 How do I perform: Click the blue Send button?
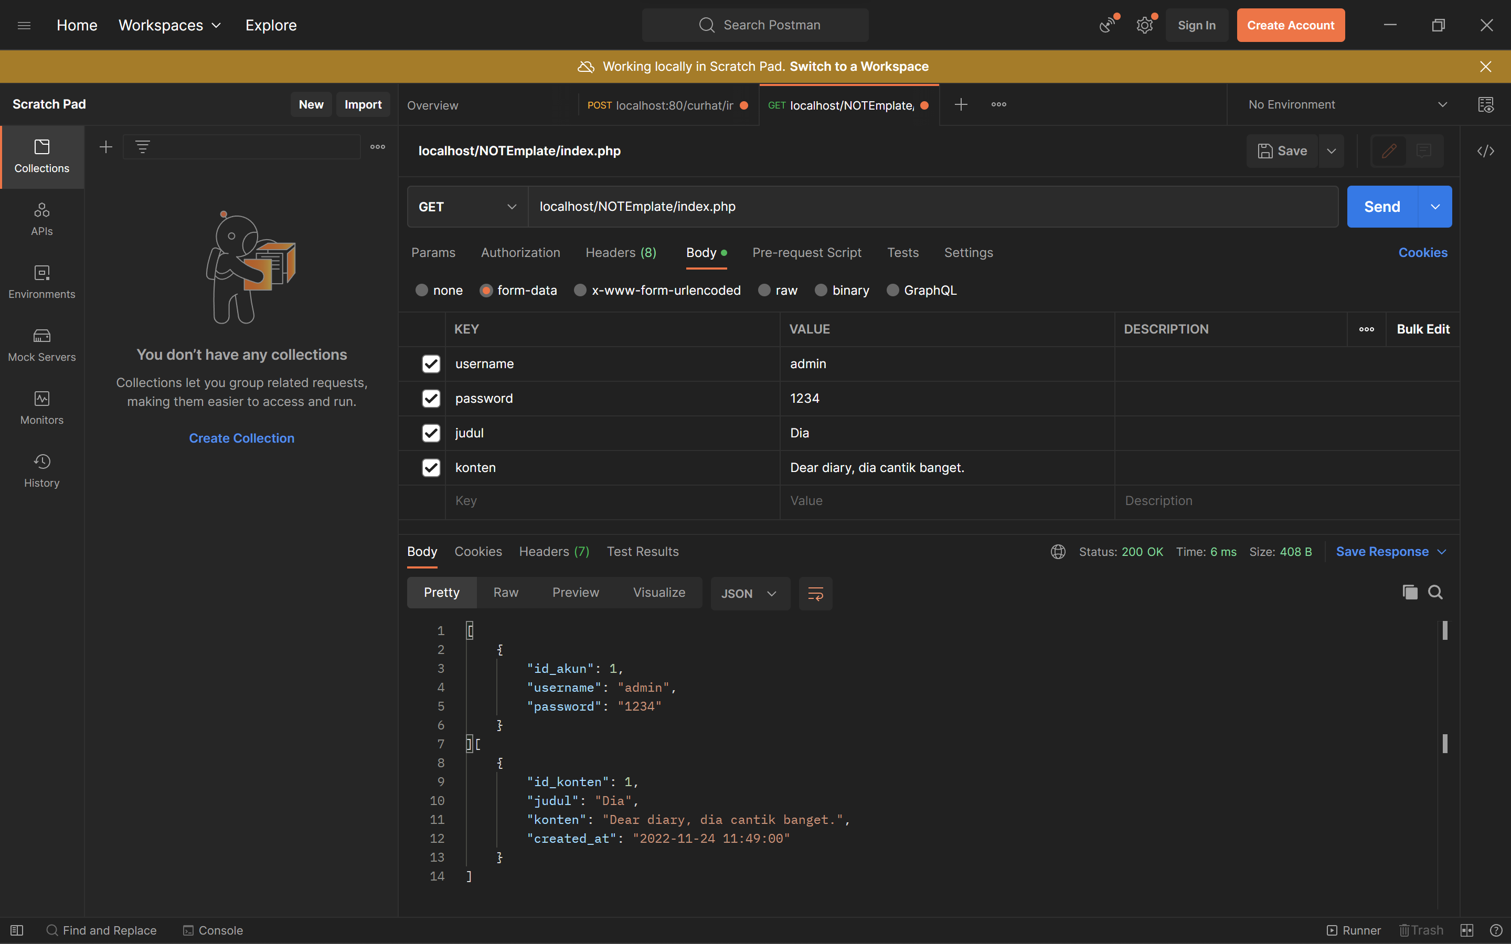pos(1382,207)
